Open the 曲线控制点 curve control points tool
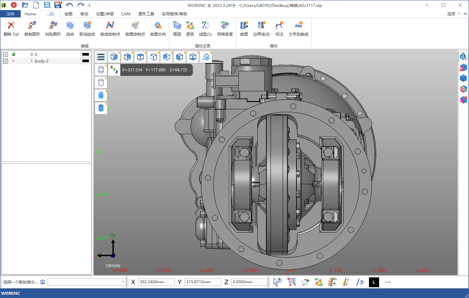This screenshot has height=298, width=469. 110,28
